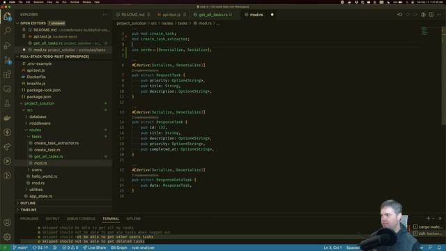Image resolution: width=446 pixels, height=251 pixels.
Task: Collapse FULL-STACK-TODO-RUST workspace section
Action: (x=18, y=56)
